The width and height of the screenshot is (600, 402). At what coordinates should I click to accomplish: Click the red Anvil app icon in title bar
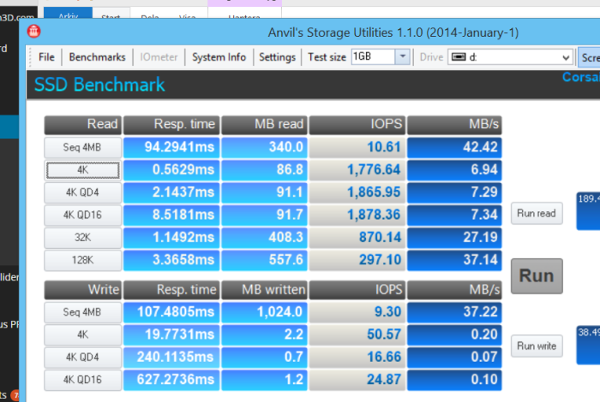pos(35,33)
